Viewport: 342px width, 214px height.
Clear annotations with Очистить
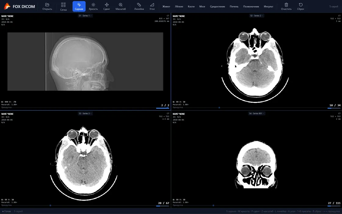click(x=286, y=6)
